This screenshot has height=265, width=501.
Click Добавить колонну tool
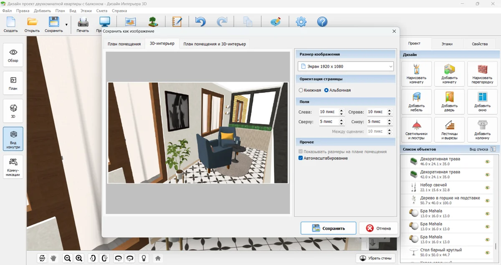coord(482,129)
